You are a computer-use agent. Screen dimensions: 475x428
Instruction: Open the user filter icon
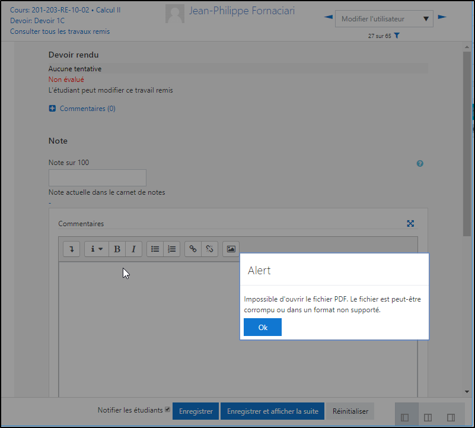pyautogui.click(x=397, y=36)
